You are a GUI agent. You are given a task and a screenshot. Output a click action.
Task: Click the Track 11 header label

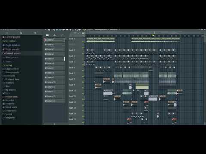tap(72, 96)
